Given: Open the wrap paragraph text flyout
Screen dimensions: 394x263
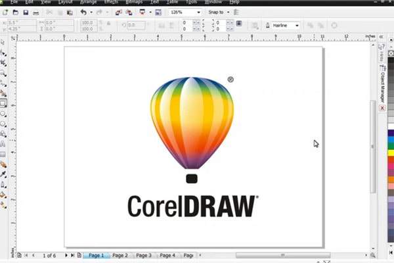Looking at the screenshot, I should pos(255,26).
